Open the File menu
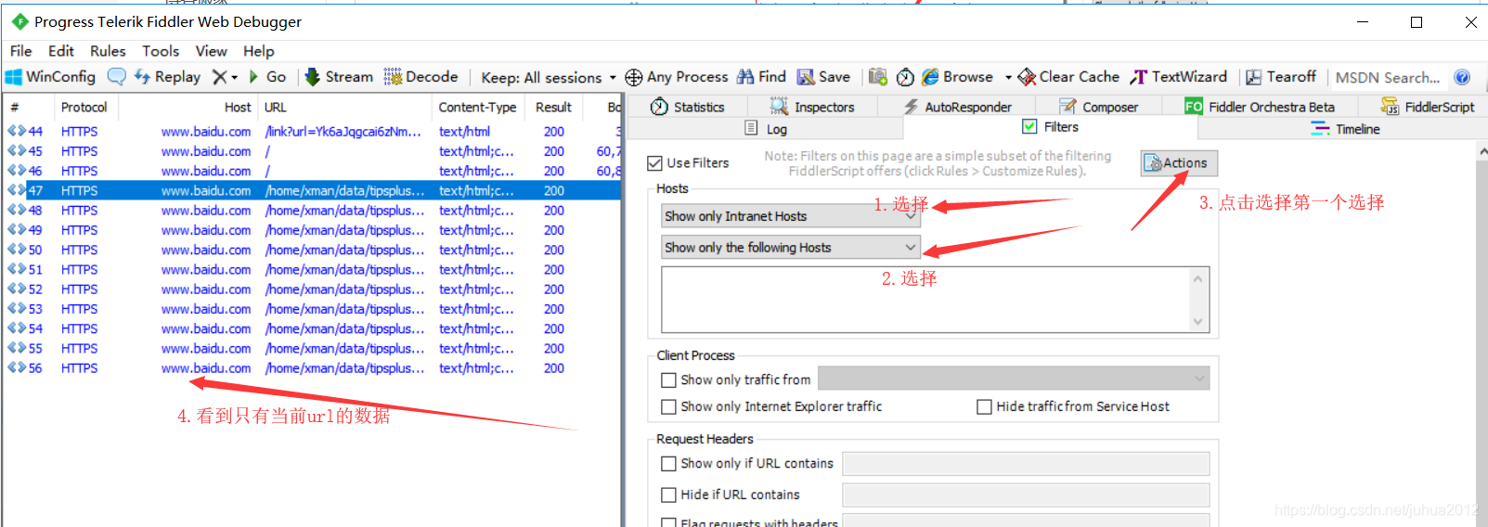The height and width of the screenshot is (527, 1488). tap(21, 51)
